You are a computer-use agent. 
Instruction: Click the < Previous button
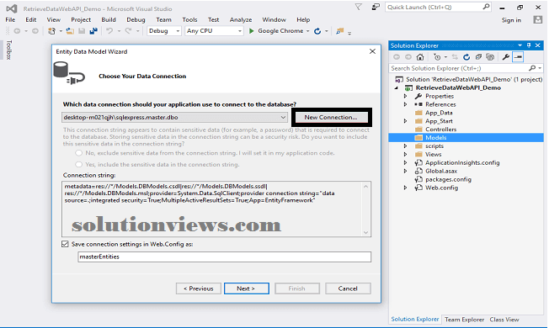tap(199, 288)
